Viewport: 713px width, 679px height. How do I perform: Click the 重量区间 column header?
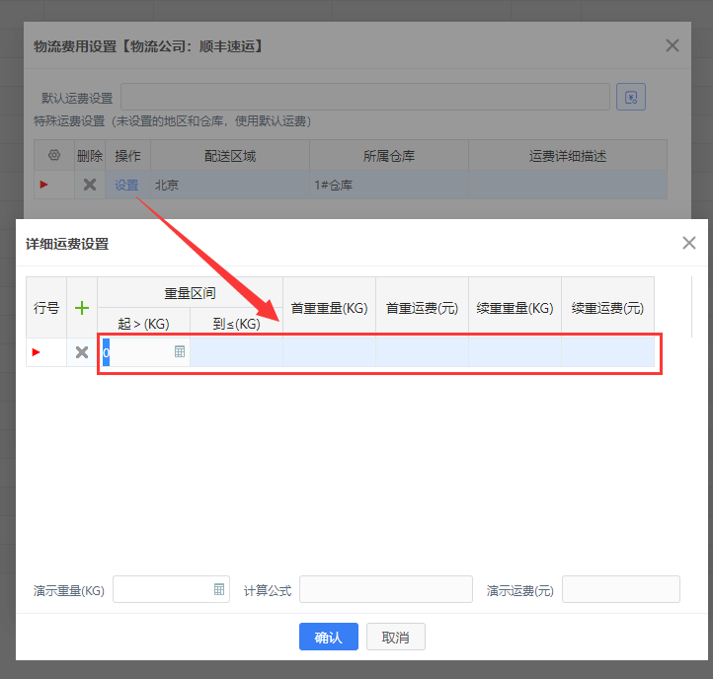tap(190, 293)
